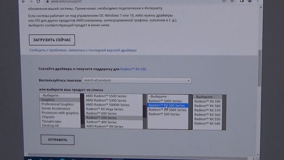Click the category list scrollbar
The height and width of the screenshot is (160, 284).
pos(83,111)
